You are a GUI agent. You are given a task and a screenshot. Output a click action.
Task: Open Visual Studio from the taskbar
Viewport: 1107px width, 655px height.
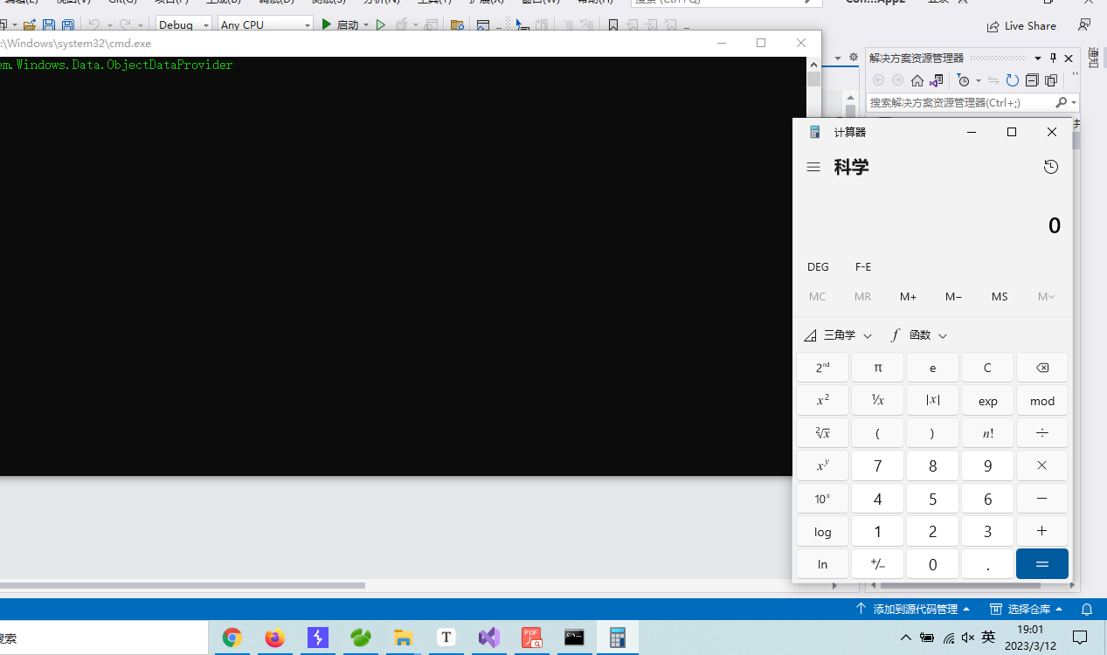(488, 638)
